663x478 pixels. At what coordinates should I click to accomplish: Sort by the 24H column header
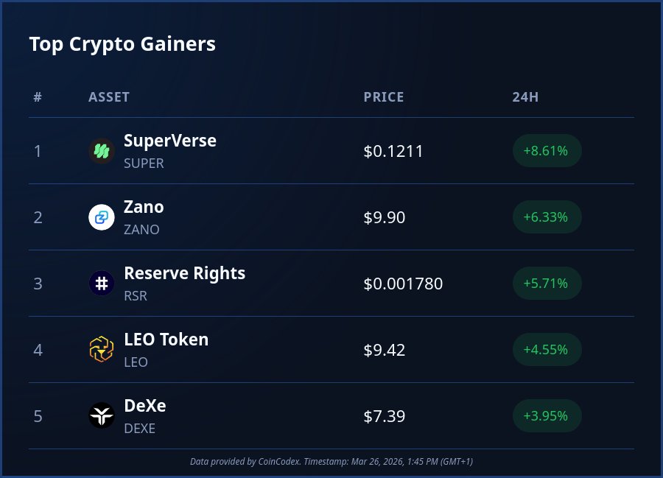pyautogui.click(x=525, y=97)
